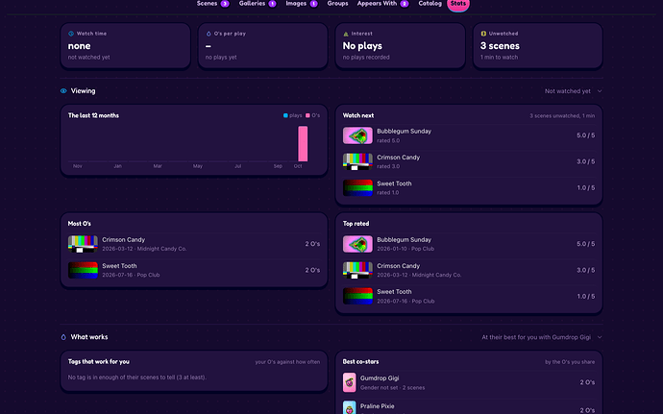Collapse the Viewing section chevron
This screenshot has width=663, height=414.
[x=600, y=91]
